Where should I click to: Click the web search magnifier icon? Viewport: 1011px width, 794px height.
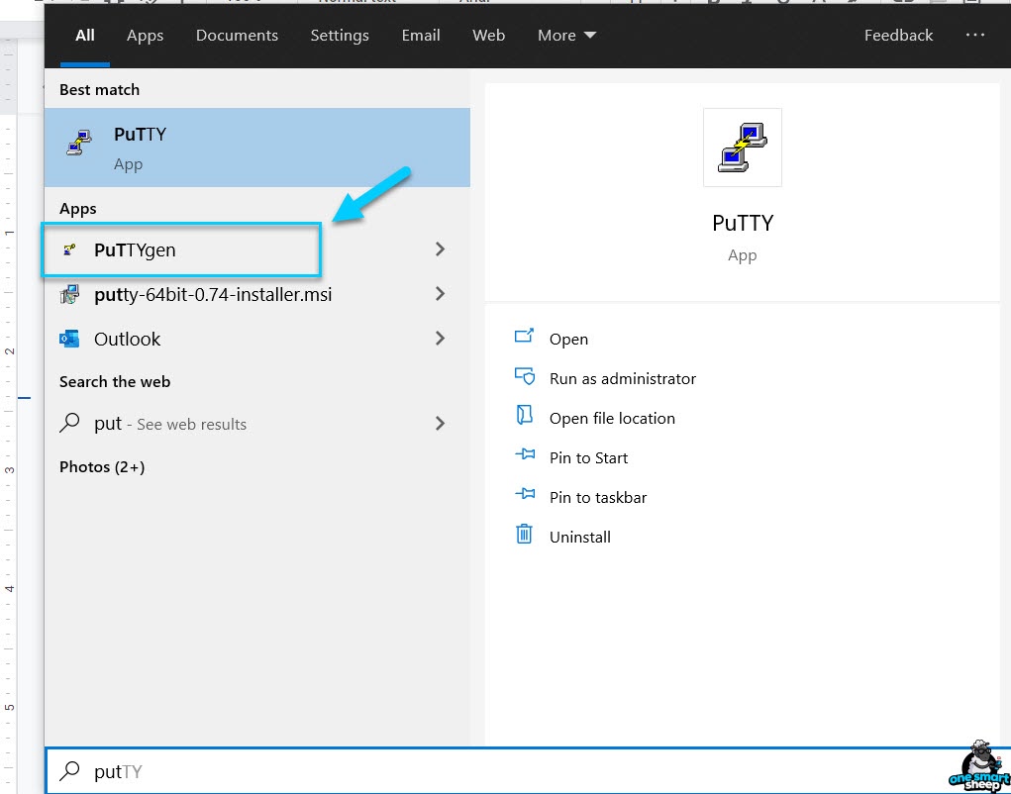coord(69,423)
